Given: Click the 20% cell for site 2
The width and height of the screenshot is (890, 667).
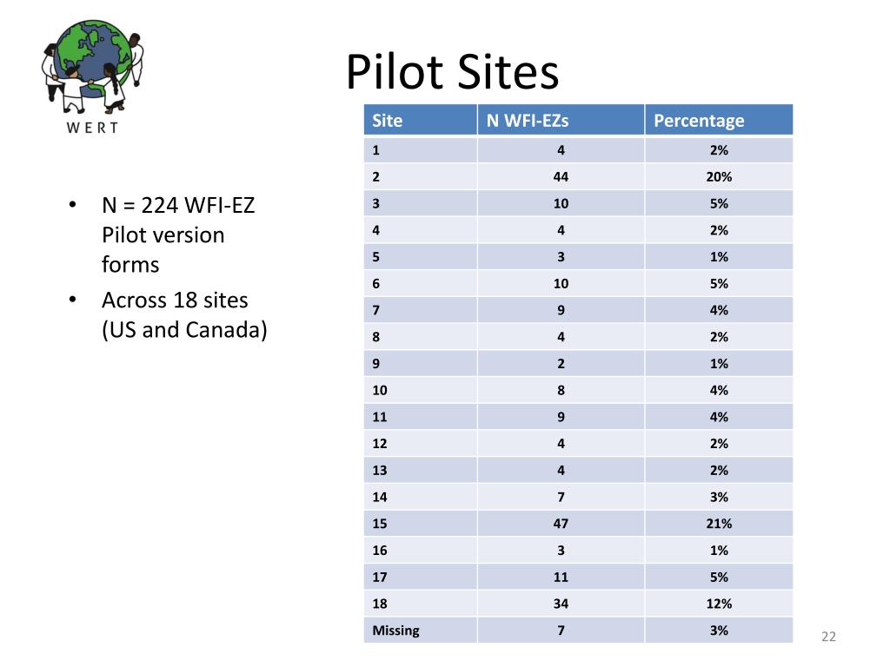Looking at the screenshot, I should pos(719,177).
